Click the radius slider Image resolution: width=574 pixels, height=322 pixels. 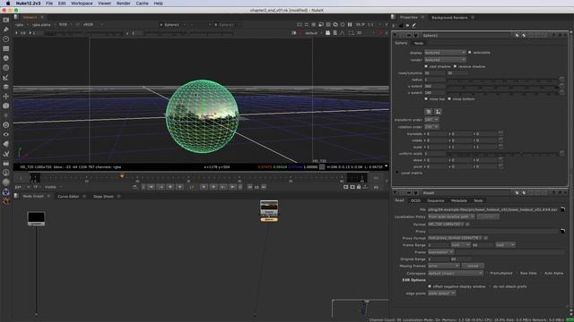point(502,80)
